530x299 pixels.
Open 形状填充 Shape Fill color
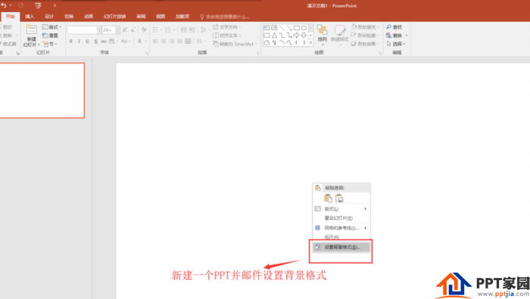tap(366, 27)
